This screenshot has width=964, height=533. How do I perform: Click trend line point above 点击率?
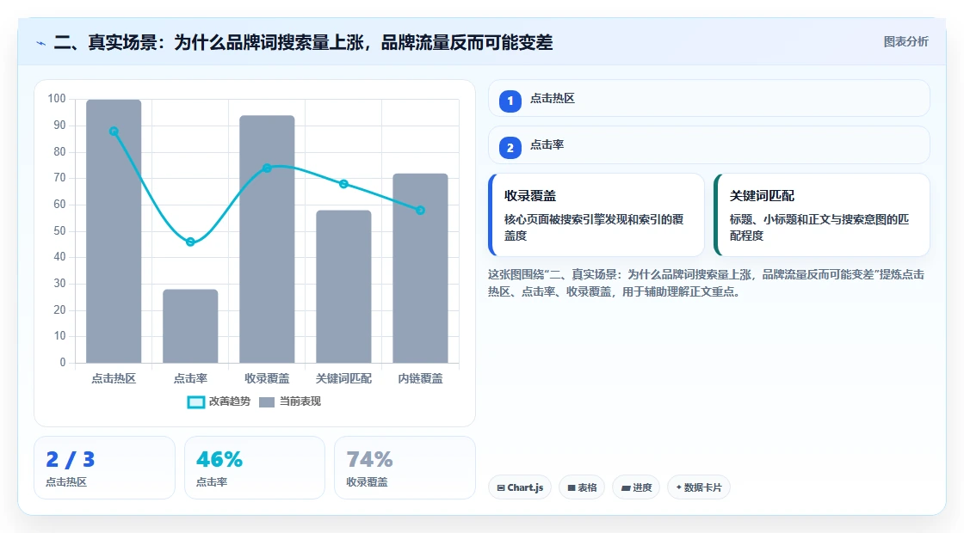[x=190, y=242]
